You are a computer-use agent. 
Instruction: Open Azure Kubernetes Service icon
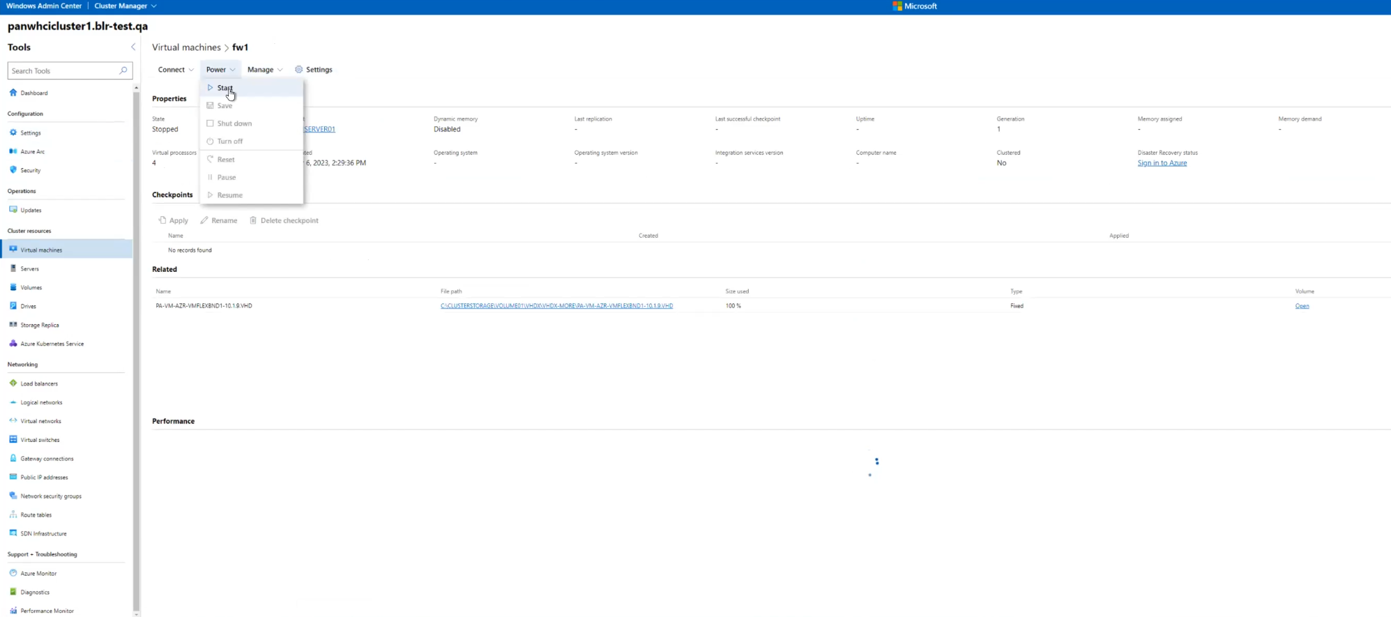point(13,344)
